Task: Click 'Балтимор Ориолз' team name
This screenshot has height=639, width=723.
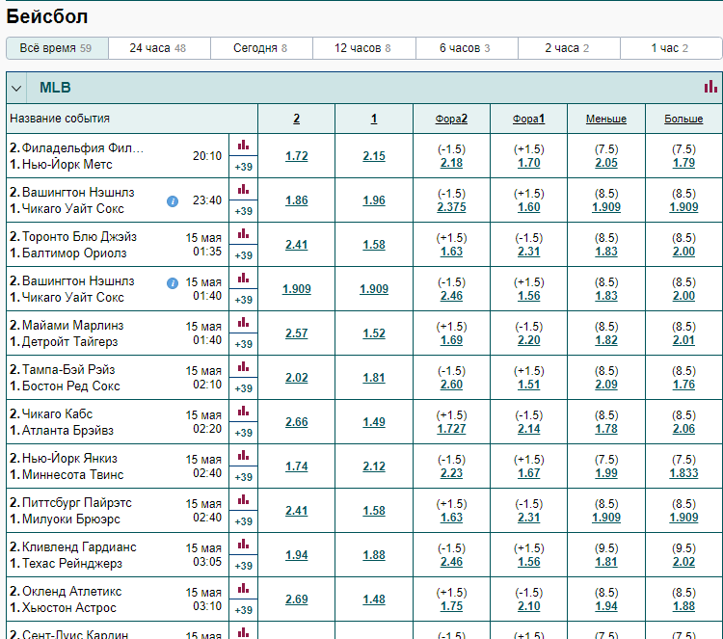Action: tap(74, 253)
